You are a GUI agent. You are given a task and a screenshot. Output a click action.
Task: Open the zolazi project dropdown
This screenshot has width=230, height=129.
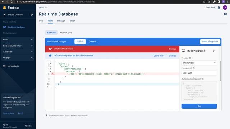(43, 8)
